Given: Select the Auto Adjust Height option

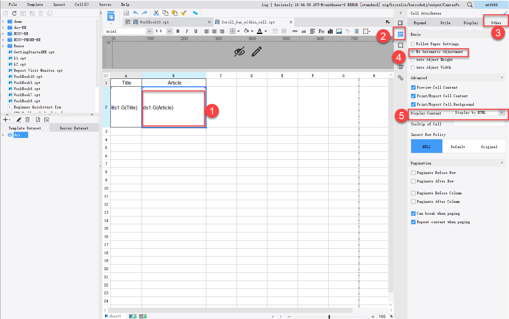Looking at the screenshot, I should pyautogui.click(x=413, y=59).
